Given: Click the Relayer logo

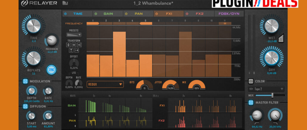Looking at the screenshot, I should (x=39, y=3).
